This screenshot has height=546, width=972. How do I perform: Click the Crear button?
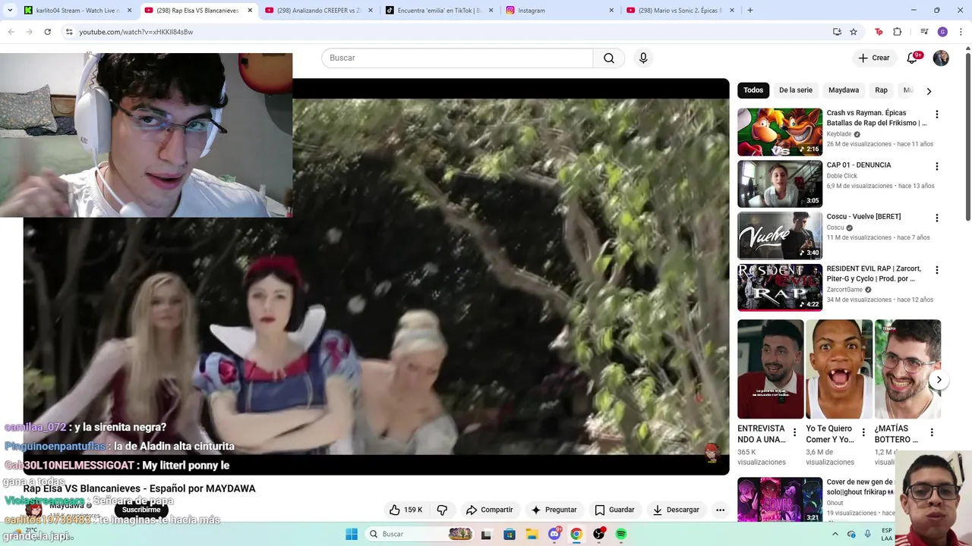click(874, 58)
